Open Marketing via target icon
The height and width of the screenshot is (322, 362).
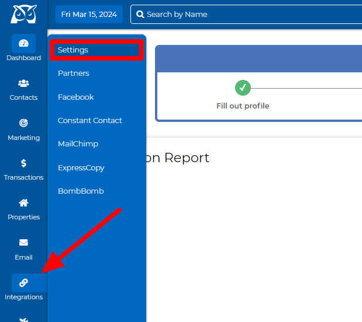click(23, 123)
